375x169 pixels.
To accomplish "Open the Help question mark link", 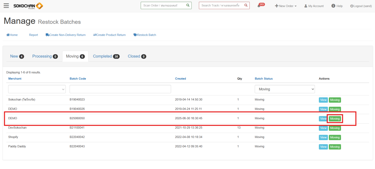I will coord(333,6).
